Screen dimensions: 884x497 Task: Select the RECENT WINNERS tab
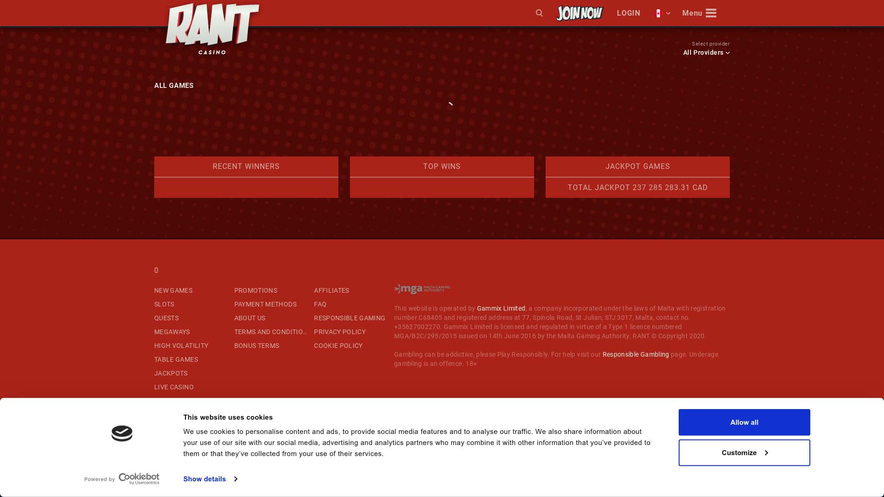pyautogui.click(x=246, y=166)
